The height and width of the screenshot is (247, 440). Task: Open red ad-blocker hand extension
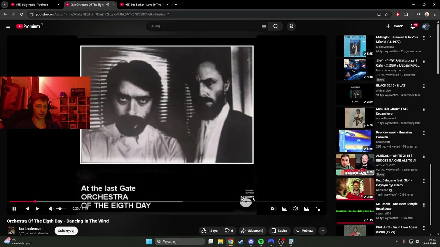[x=398, y=14]
